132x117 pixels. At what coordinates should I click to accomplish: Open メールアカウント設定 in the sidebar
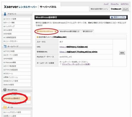click(x=17, y=112)
